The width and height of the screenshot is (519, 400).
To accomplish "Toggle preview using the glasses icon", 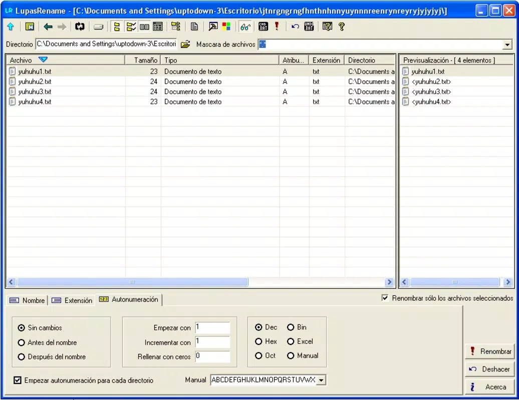I will click(x=245, y=27).
